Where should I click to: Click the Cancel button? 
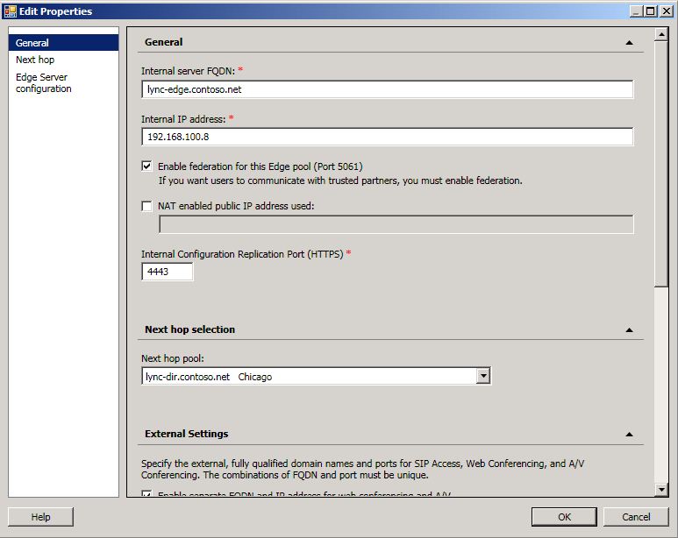point(636,517)
